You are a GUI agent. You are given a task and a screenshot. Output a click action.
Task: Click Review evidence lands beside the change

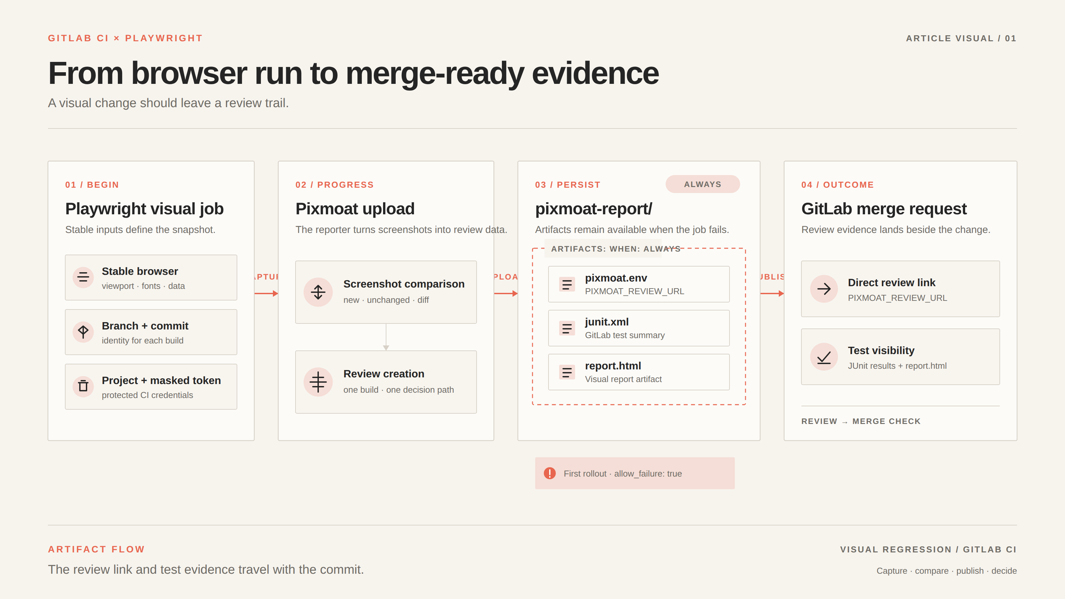896,230
